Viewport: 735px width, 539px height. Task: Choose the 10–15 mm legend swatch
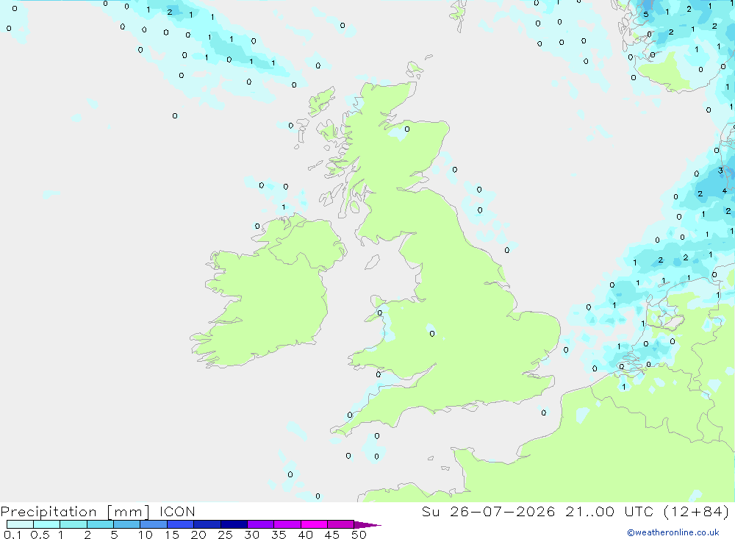pos(154,524)
